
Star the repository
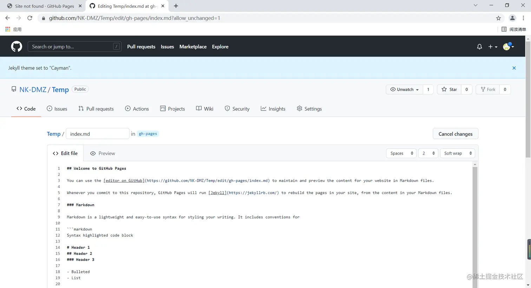point(449,89)
